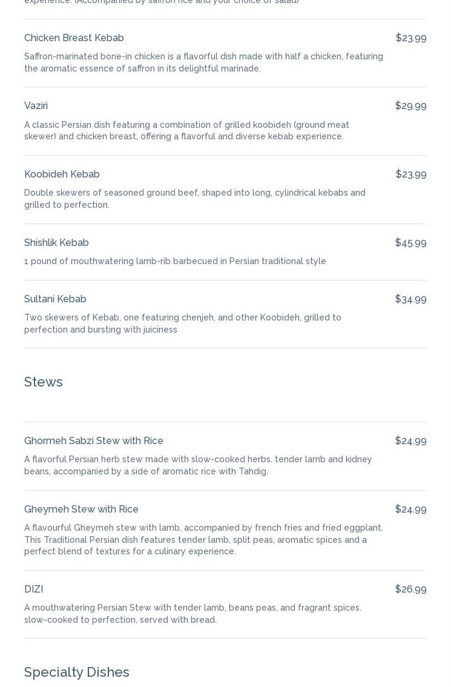The width and height of the screenshot is (451, 687).
Task: Select the $26.99 price beside DIZI
Action: coord(410,589)
